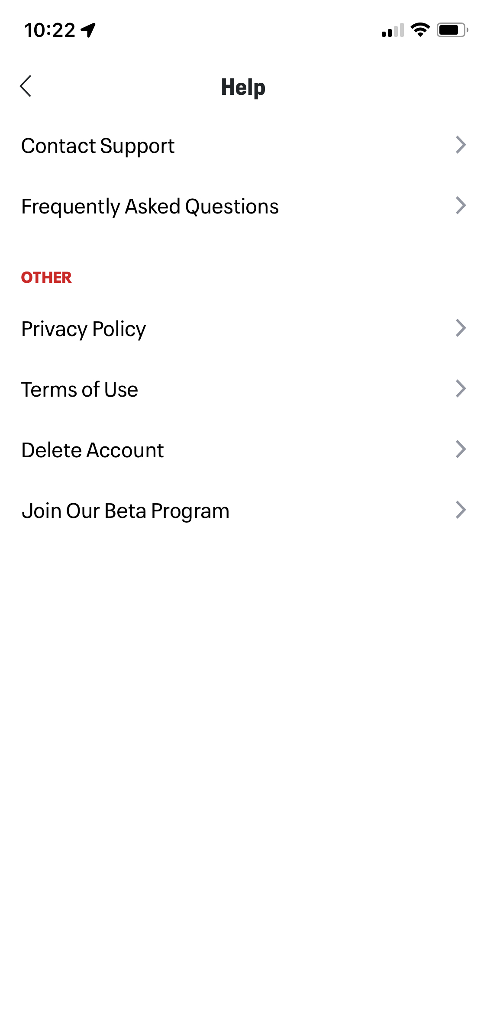Tap the Wi-Fi status icon
This screenshot has height=1028, width=487.
[x=419, y=30]
